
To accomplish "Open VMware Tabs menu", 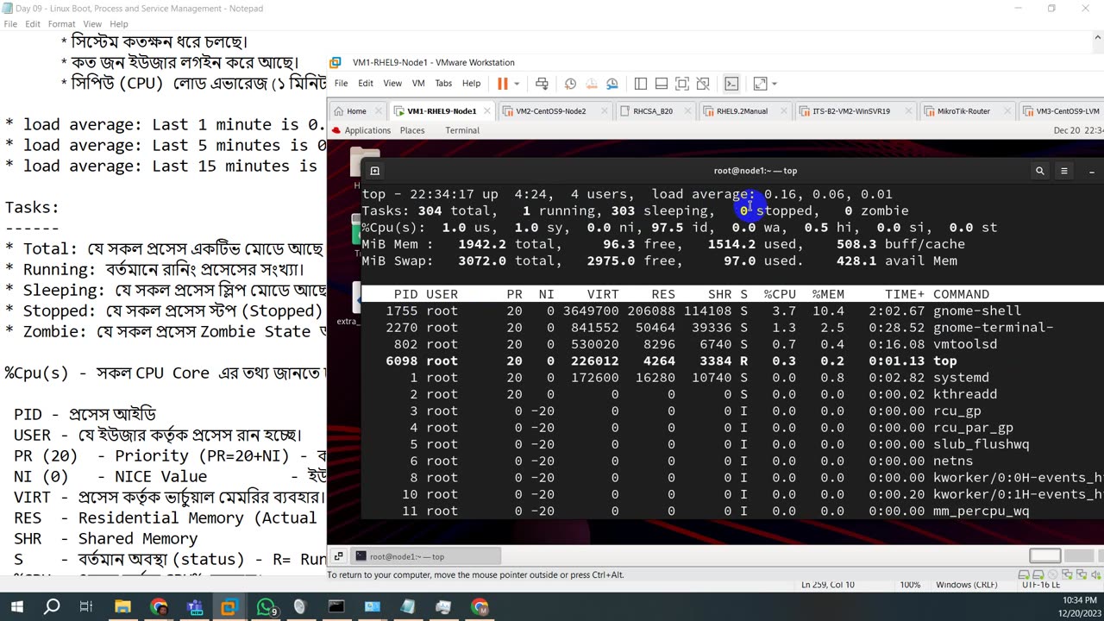I will (443, 84).
